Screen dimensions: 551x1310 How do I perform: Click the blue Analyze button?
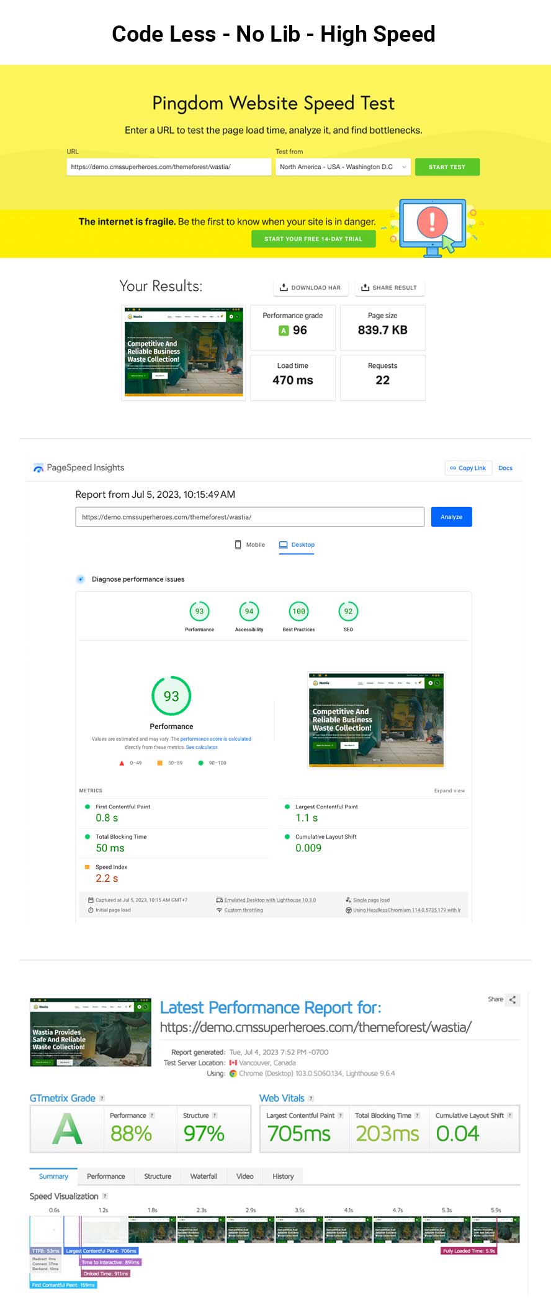click(452, 517)
